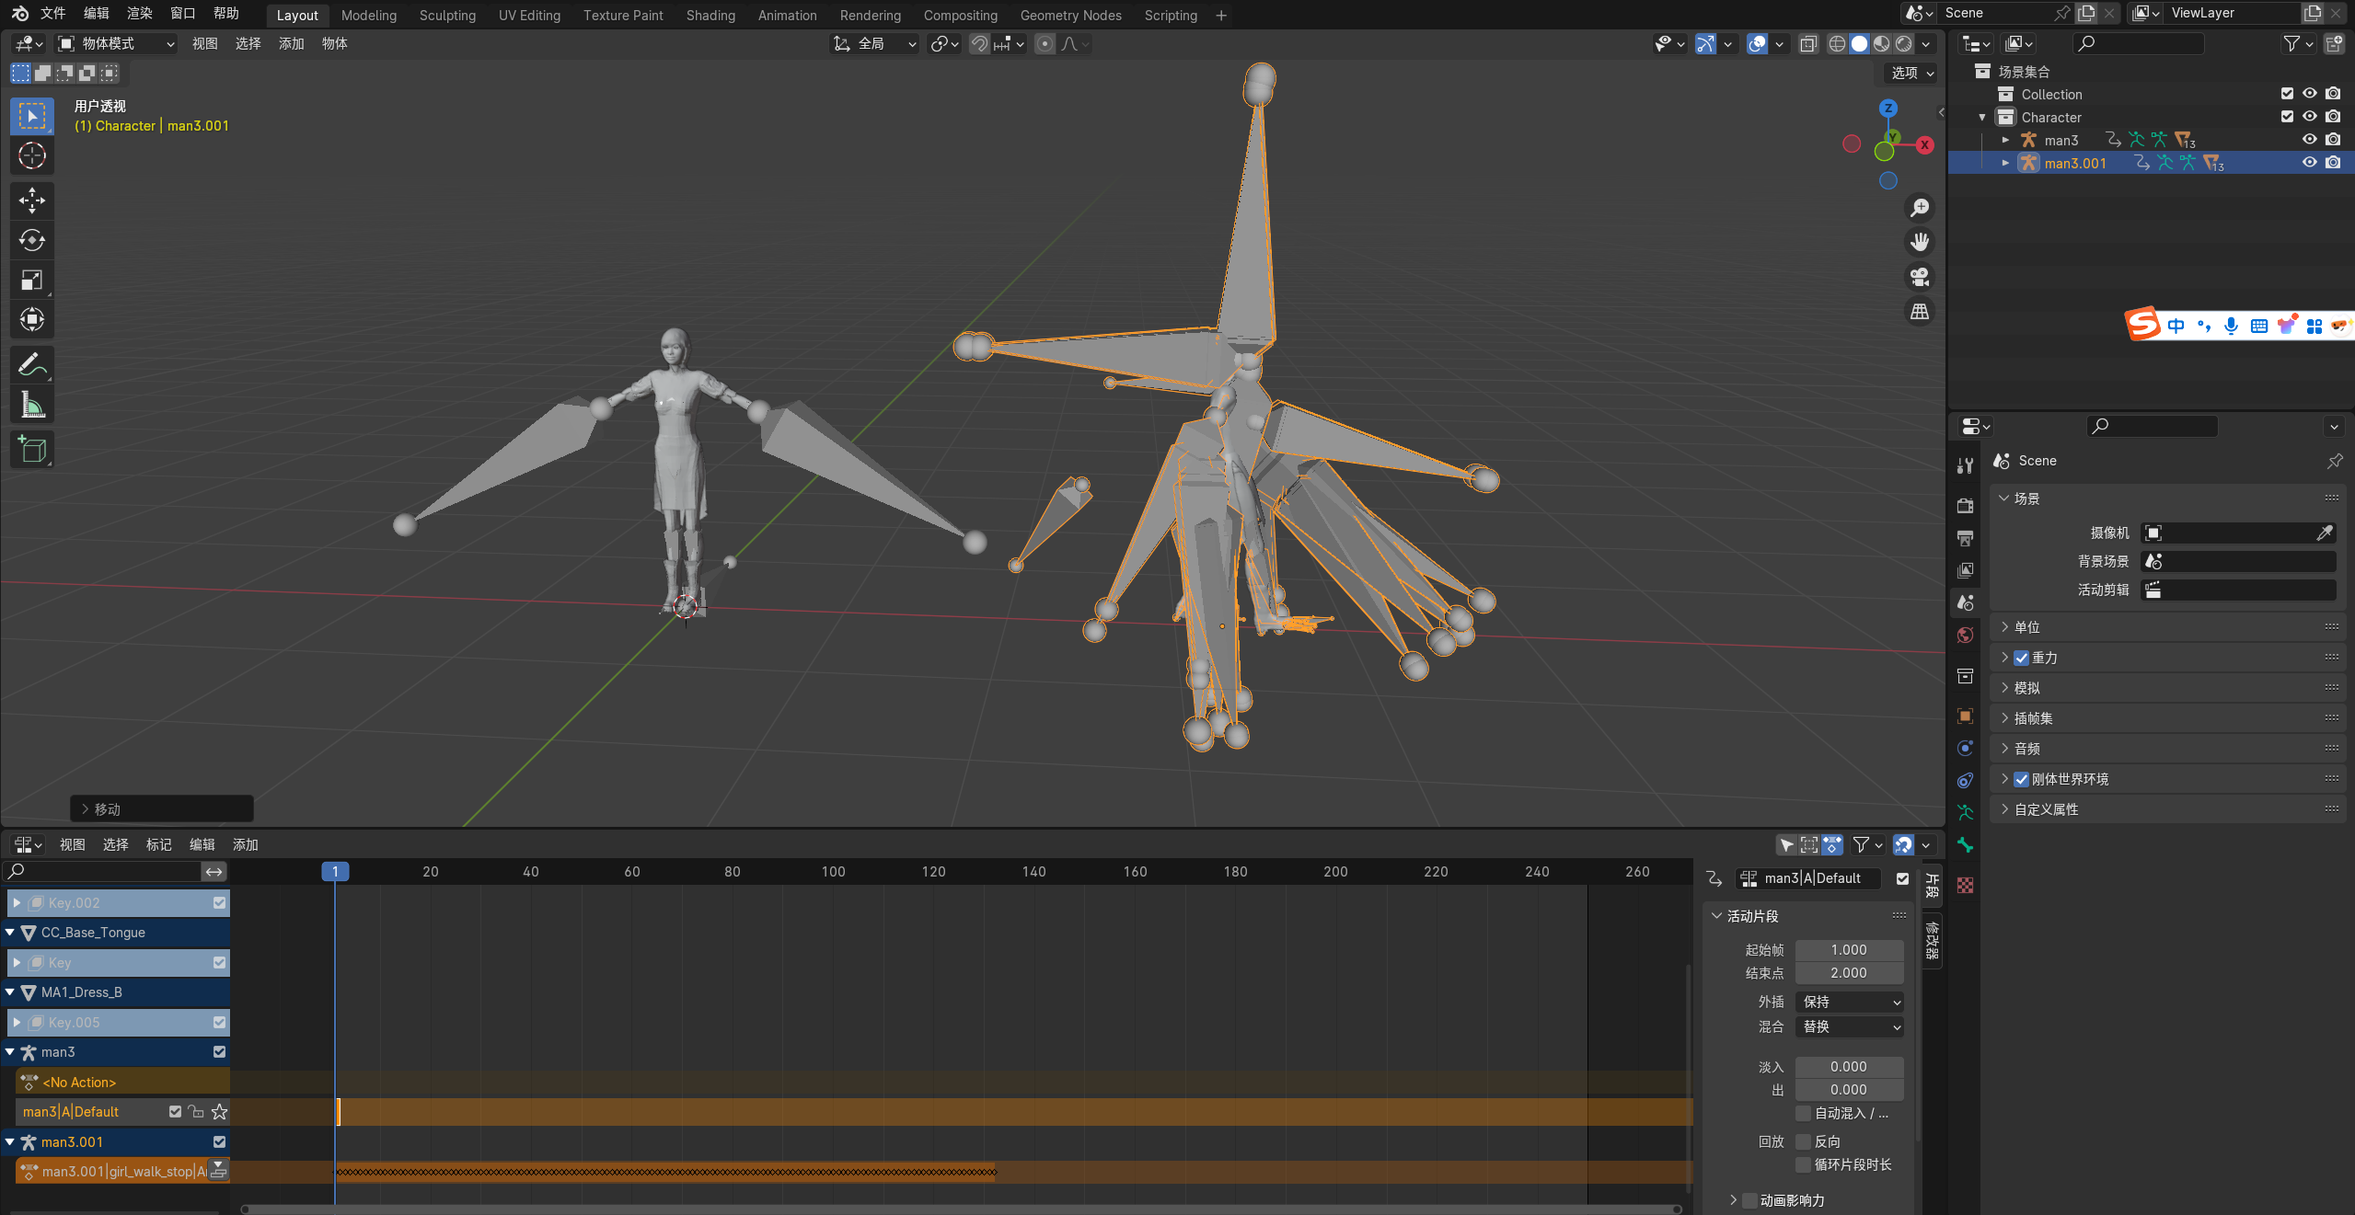Click the 起始帧 start frame value field
This screenshot has height=1215, width=2355.
[1848, 949]
